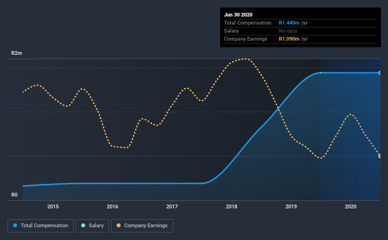The height and width of the screenshot is (240, 388).
Task: Click the 'Company Earnings' tooltip row label
Action: (x=246, y=39)
